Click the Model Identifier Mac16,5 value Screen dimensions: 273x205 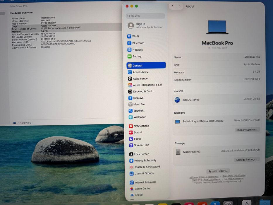click(45, 20)
